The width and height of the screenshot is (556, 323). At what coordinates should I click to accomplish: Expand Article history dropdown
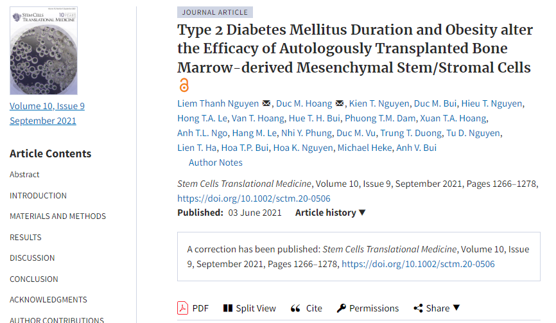362,213
